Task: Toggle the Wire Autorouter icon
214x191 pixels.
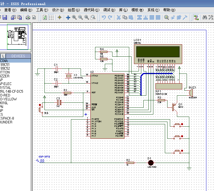Action: pos(196,17)
